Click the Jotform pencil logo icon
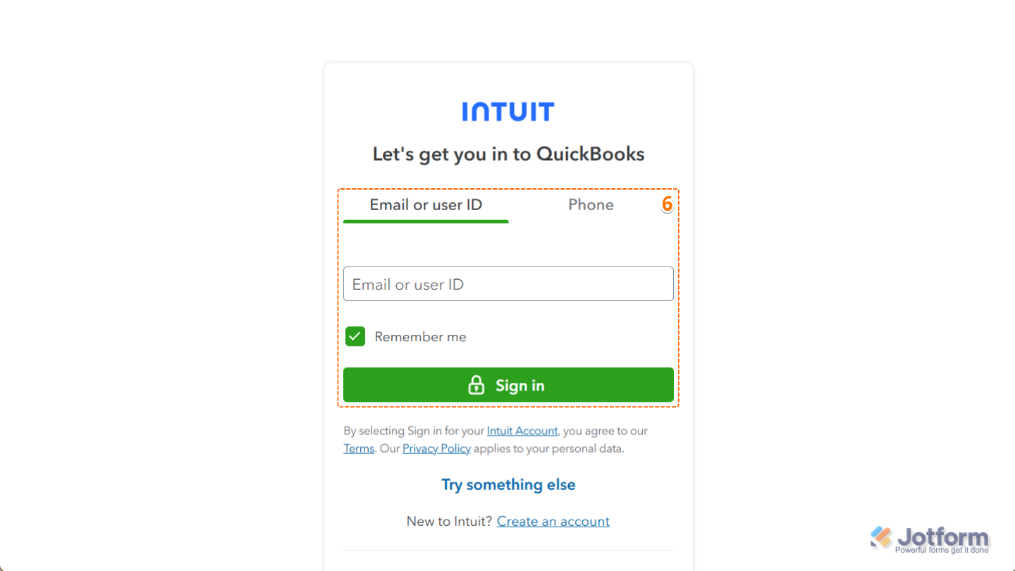1015x571 pixels. pyautogui.click(x=881, y=537)
